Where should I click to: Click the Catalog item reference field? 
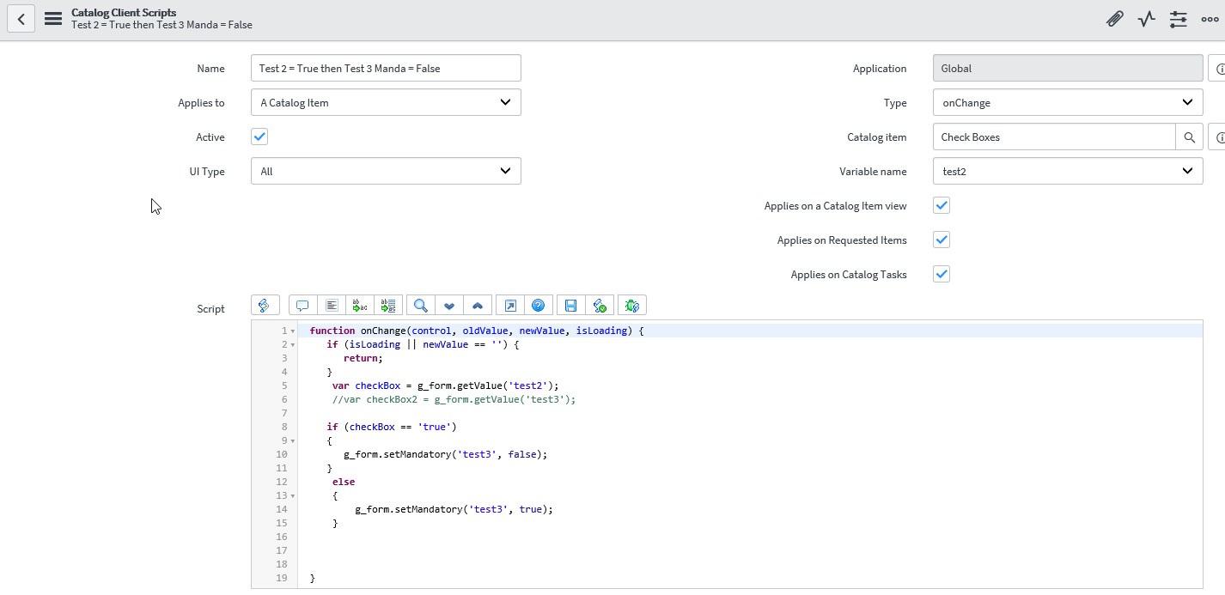1054,137
